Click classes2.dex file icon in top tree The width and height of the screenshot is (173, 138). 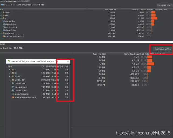click(x=4, y=24)
